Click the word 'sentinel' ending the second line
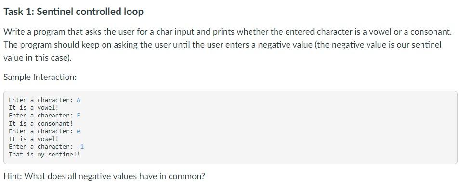 (x=425, y=45)
